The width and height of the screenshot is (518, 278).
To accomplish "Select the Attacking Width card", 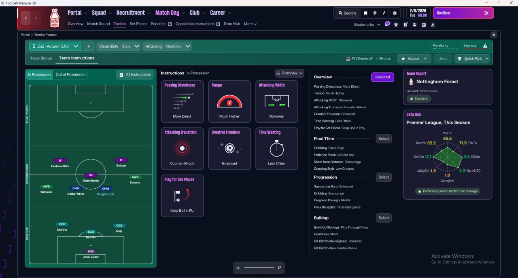I will 277,101.
